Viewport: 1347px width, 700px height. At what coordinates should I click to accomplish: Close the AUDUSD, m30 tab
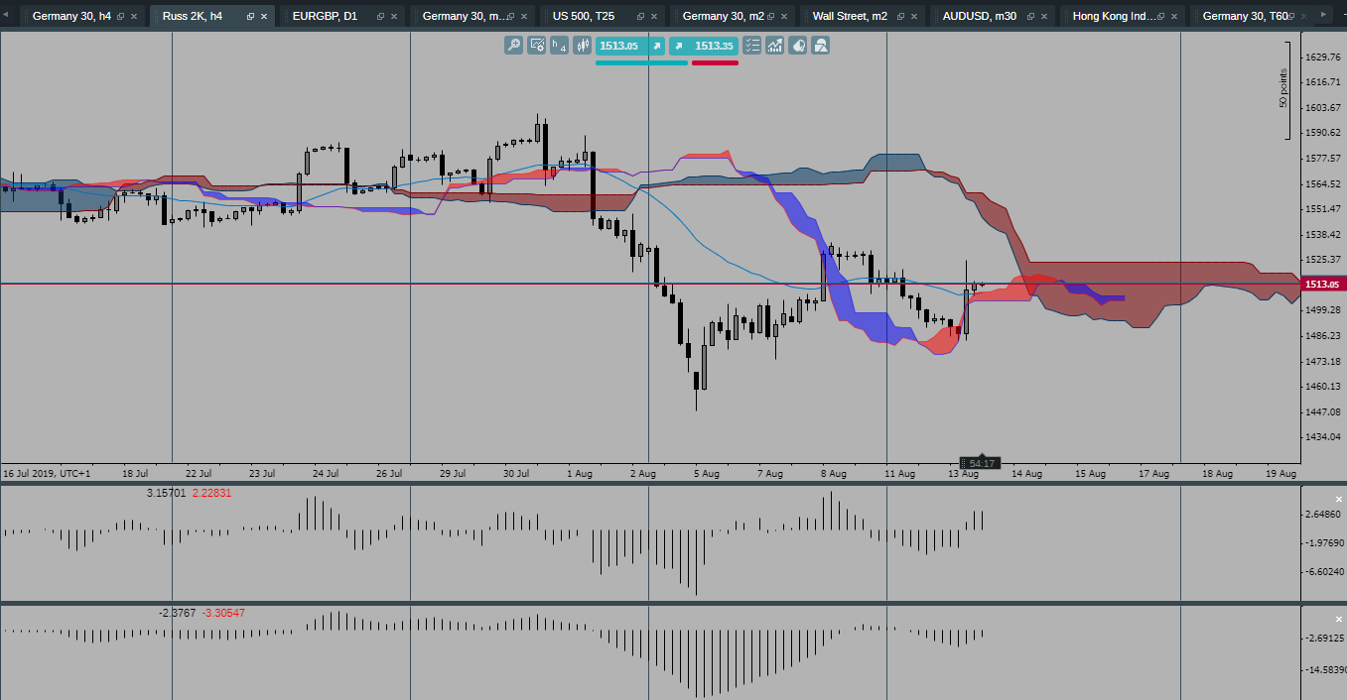click(1044, 17)
